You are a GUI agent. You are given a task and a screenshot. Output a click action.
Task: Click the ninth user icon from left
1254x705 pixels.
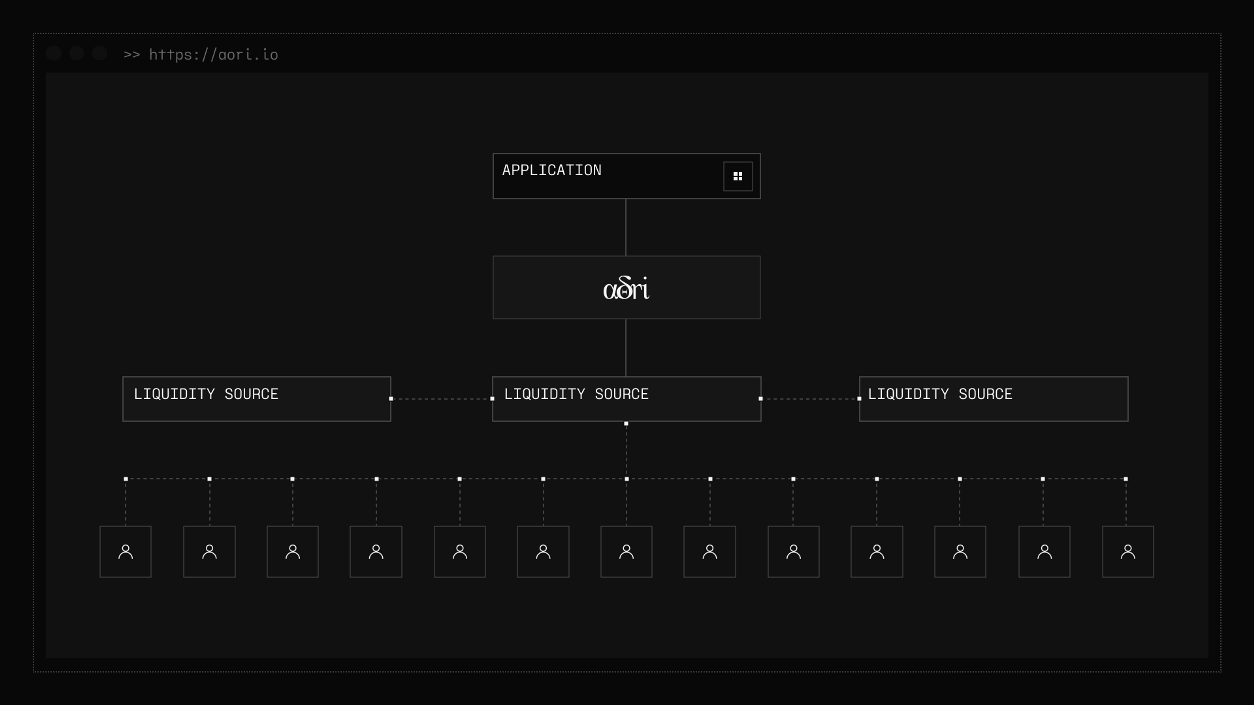(x=794, y=552)
